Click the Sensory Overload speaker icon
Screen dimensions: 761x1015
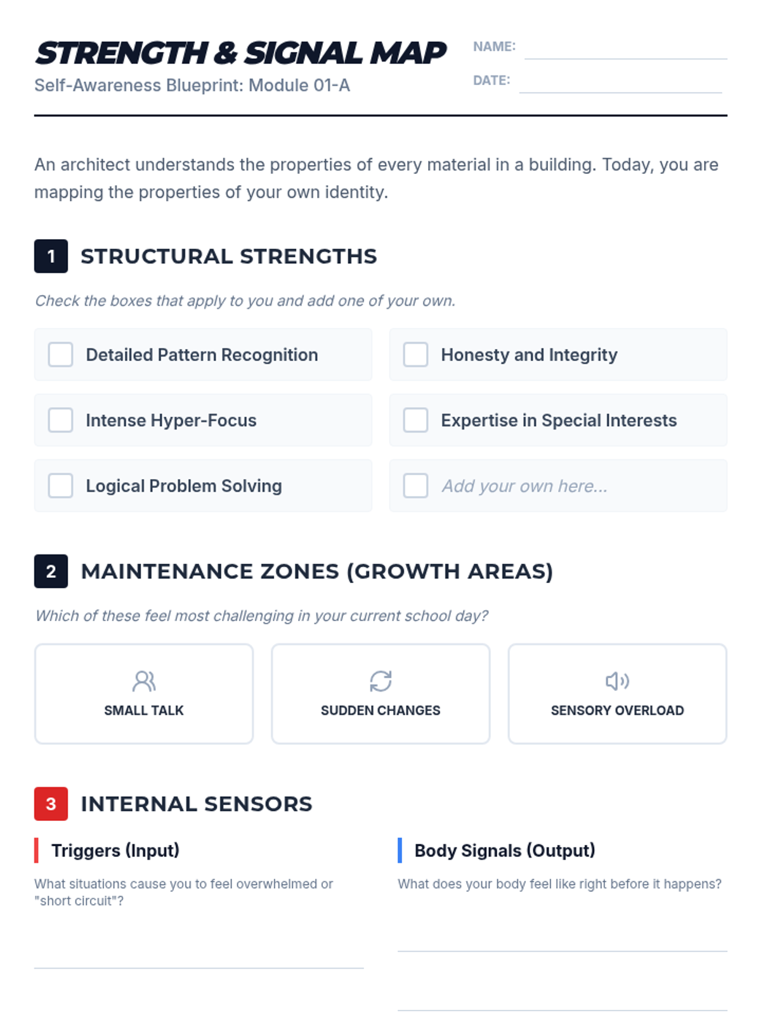coord(617,681)
